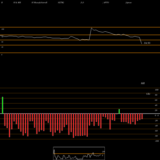Click the 'SI MunafaSutraR' header text
The width and height of the screenshot is (160, 160).
[39, 3]
